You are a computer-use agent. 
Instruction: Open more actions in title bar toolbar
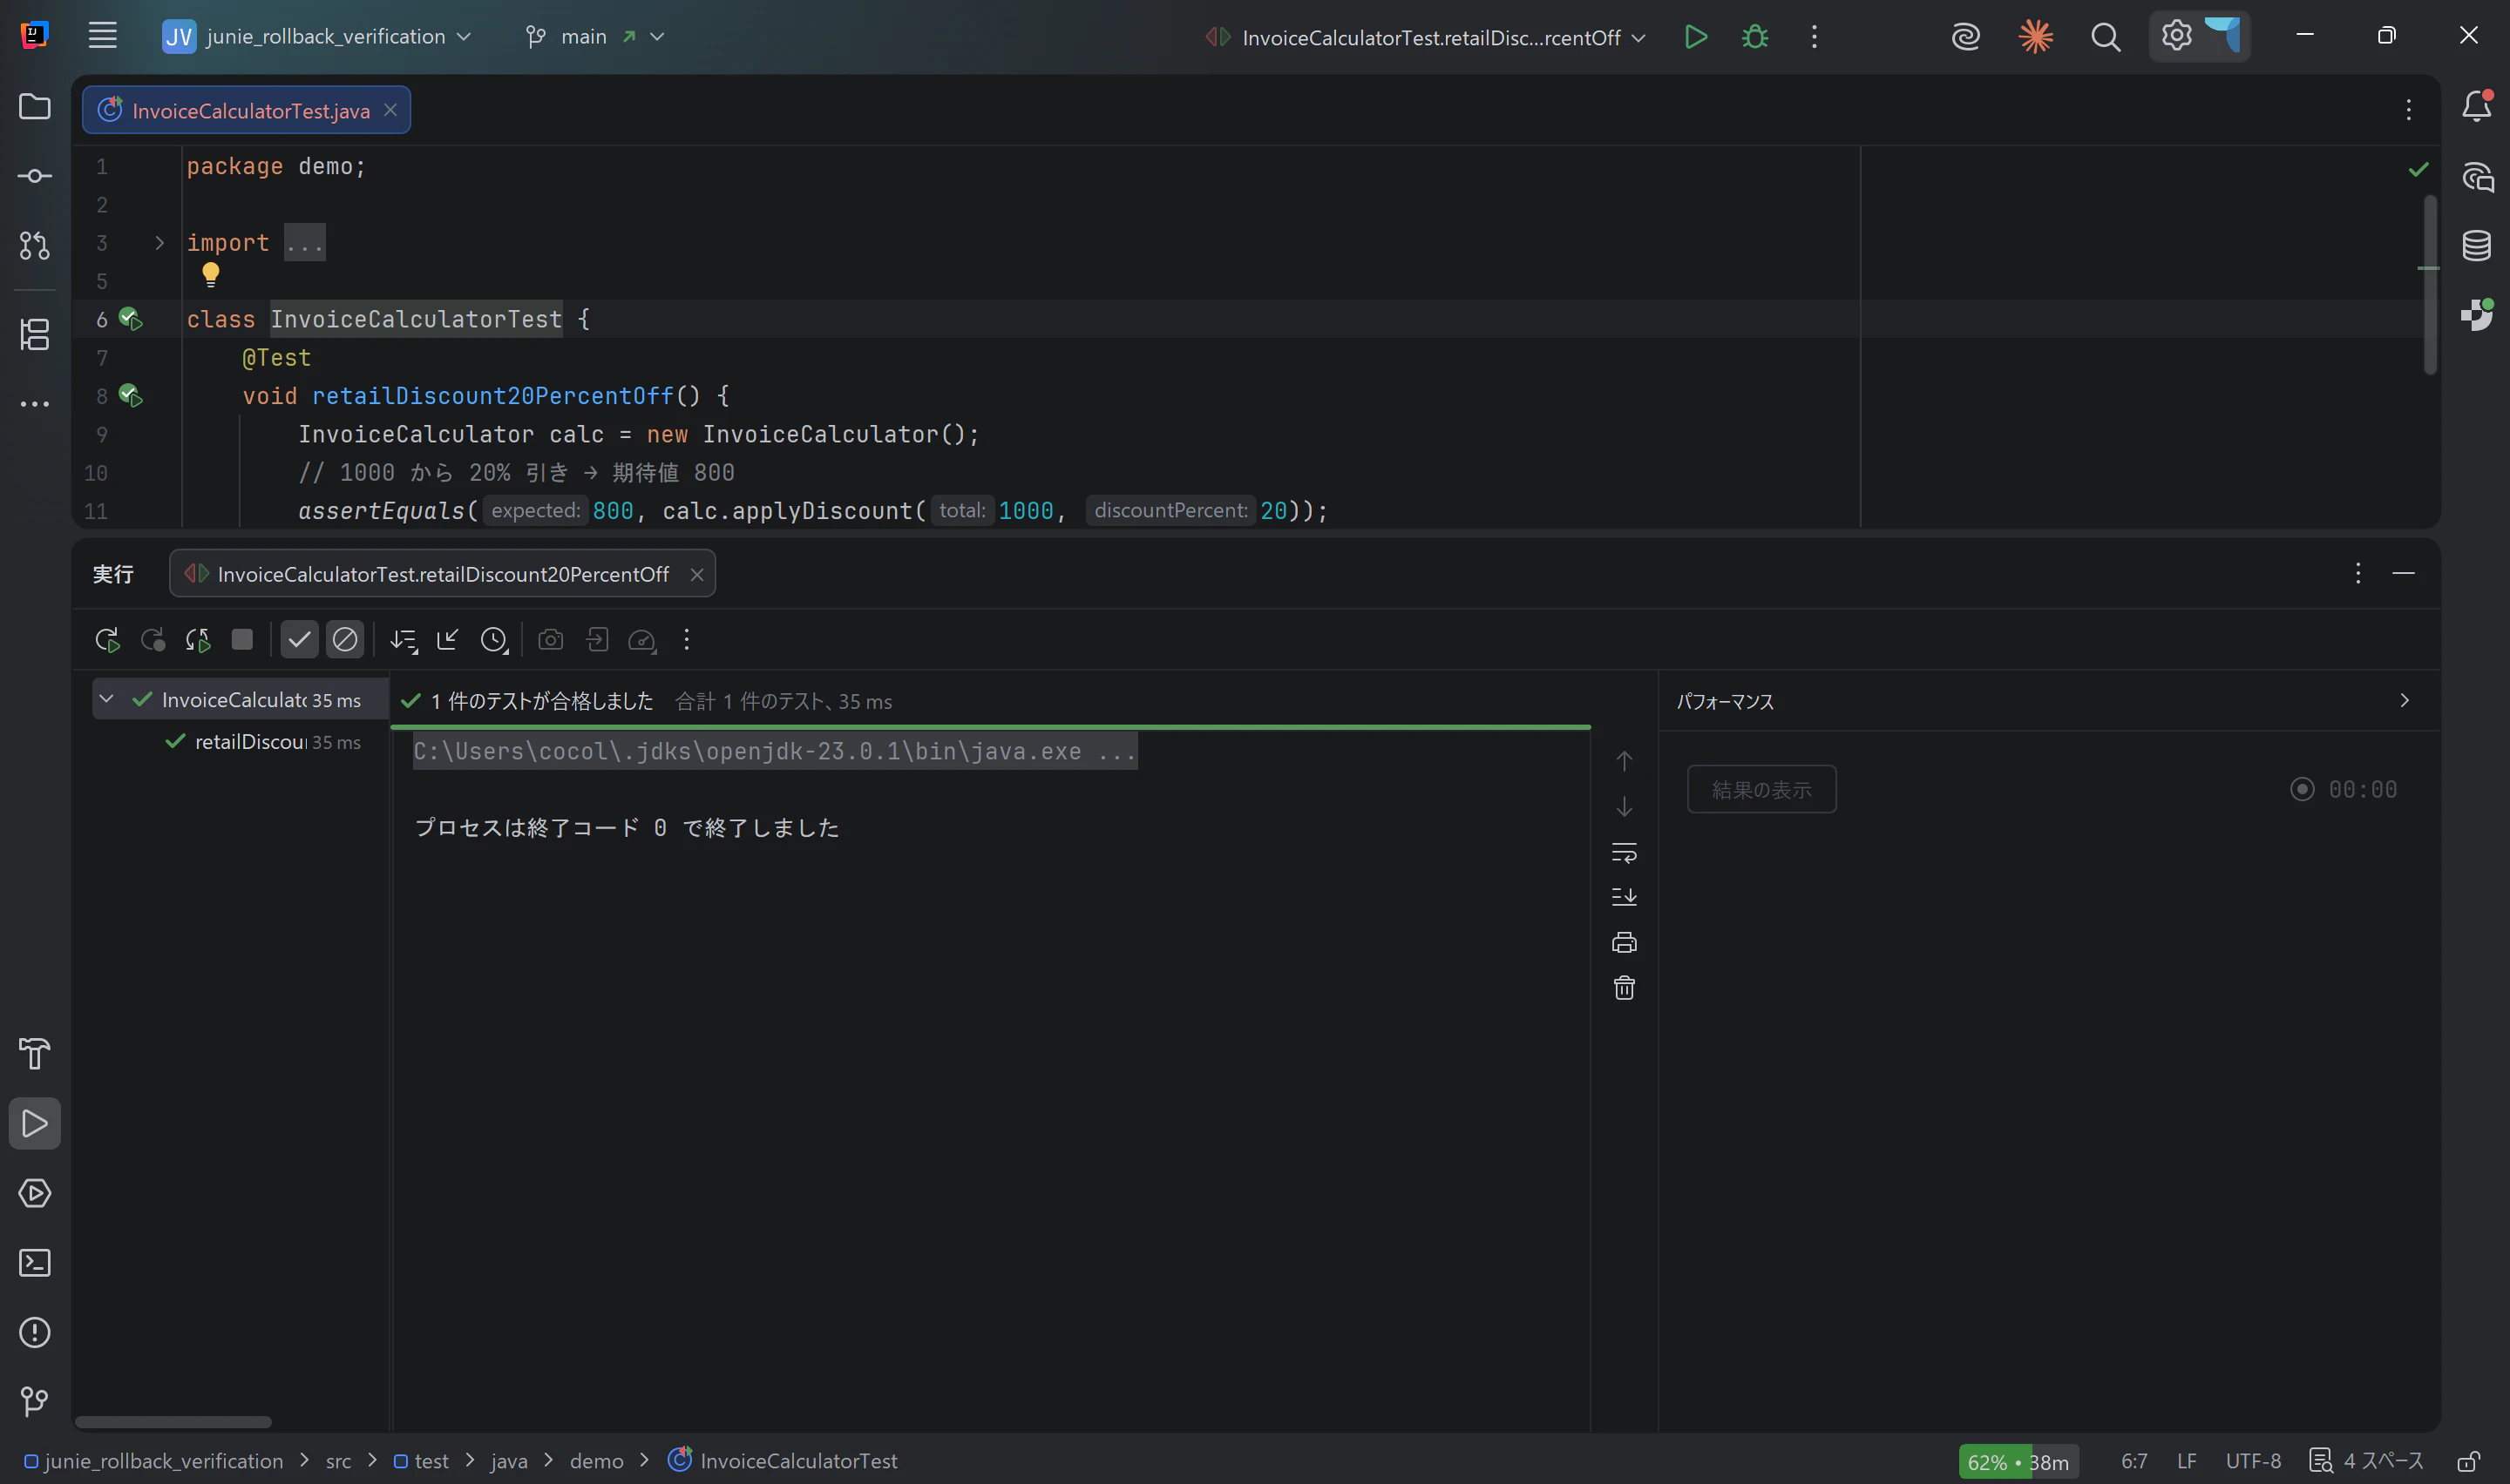click(x=1814, y=37)
